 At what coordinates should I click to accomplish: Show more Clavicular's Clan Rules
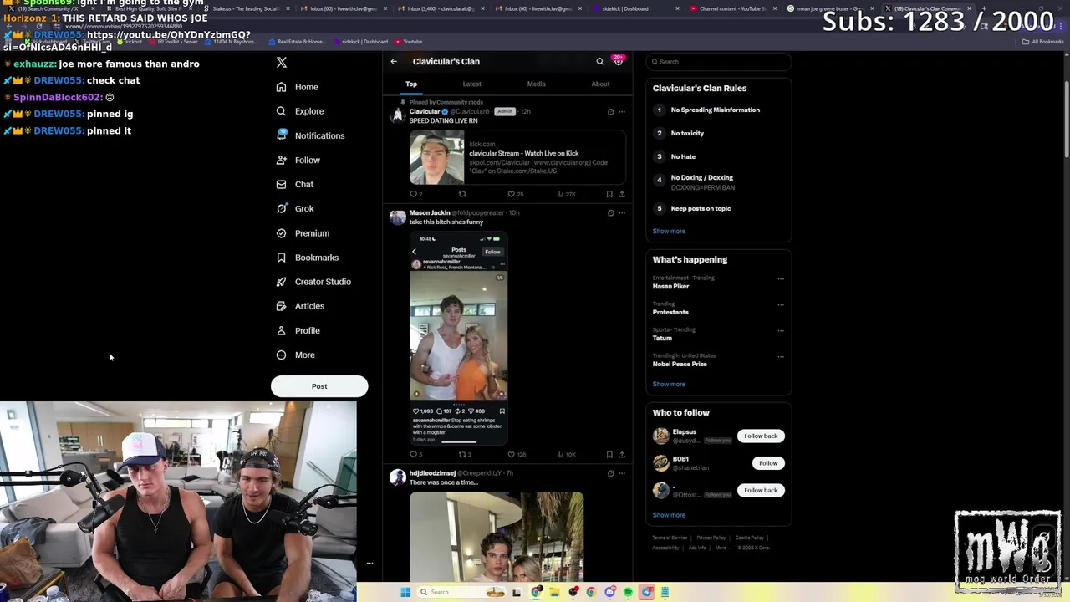(669, 231)
